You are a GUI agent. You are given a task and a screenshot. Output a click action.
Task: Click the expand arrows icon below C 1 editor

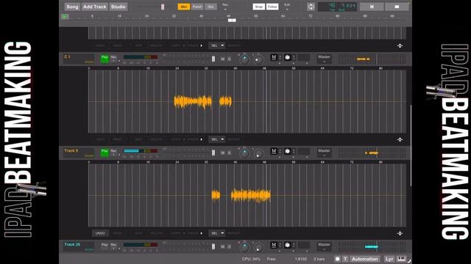400,139
